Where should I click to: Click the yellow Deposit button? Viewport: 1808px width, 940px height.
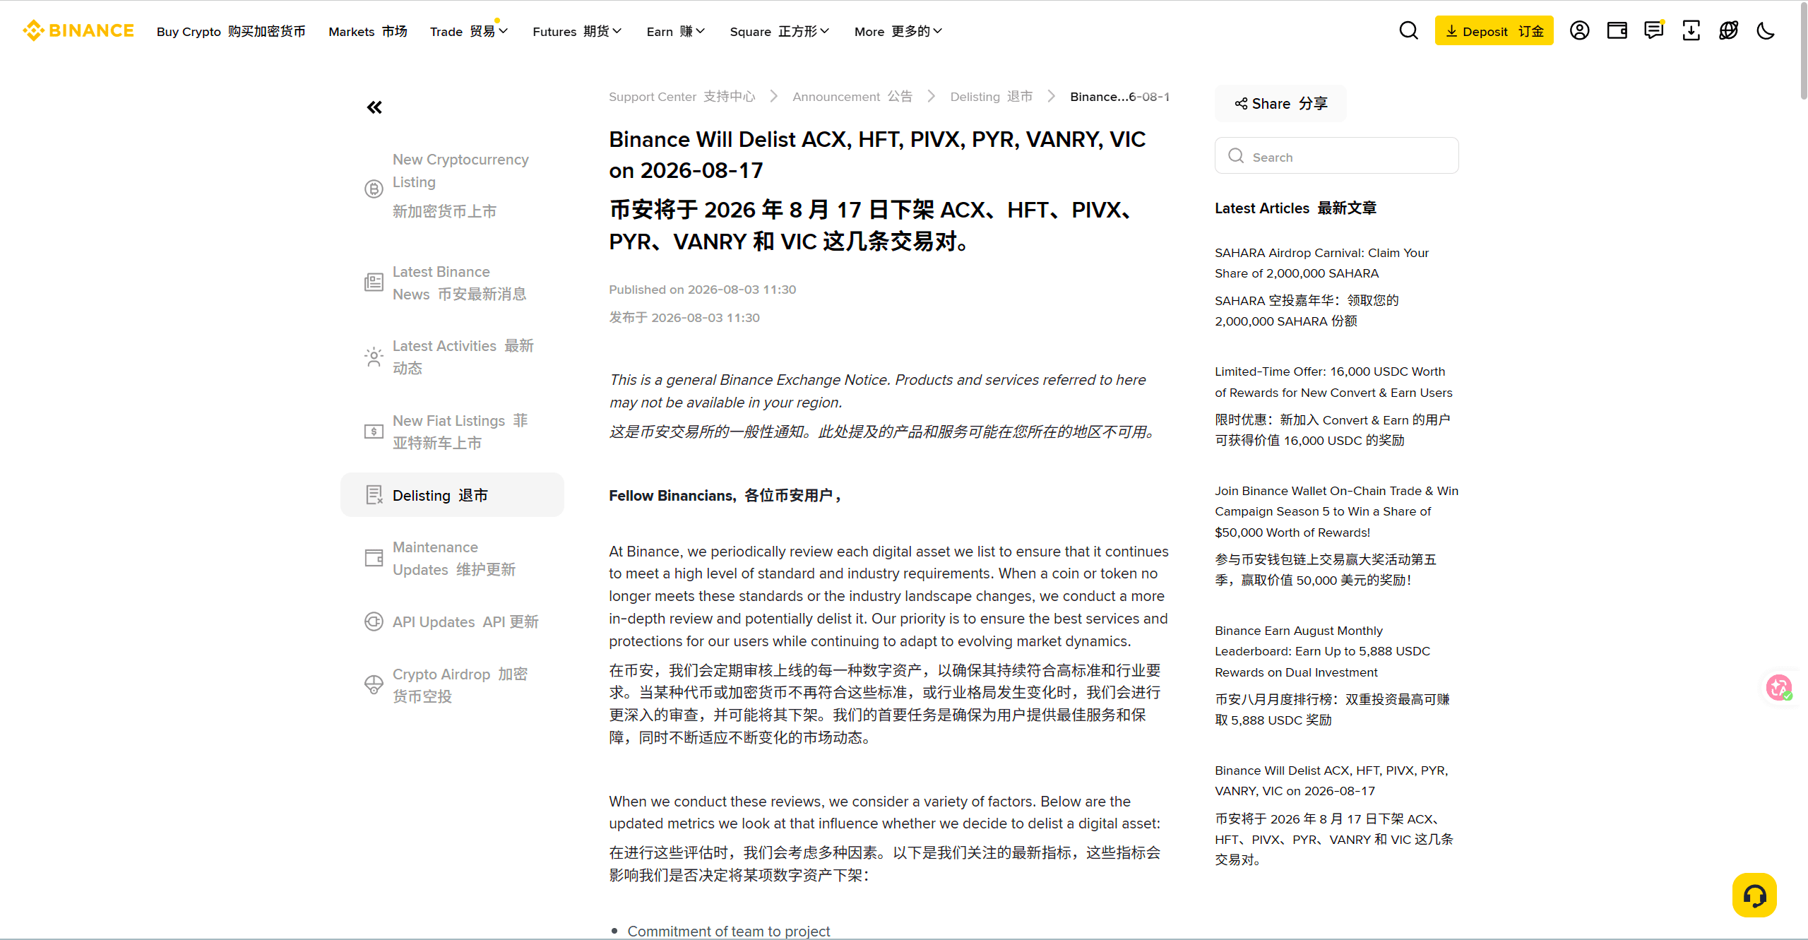tap(1494, 30)
